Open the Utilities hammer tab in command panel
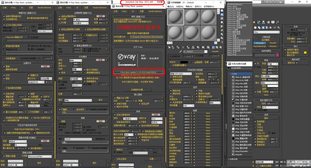Image resolution: width=311 pixels, height=168 pixels. click(x=278, y=22)
